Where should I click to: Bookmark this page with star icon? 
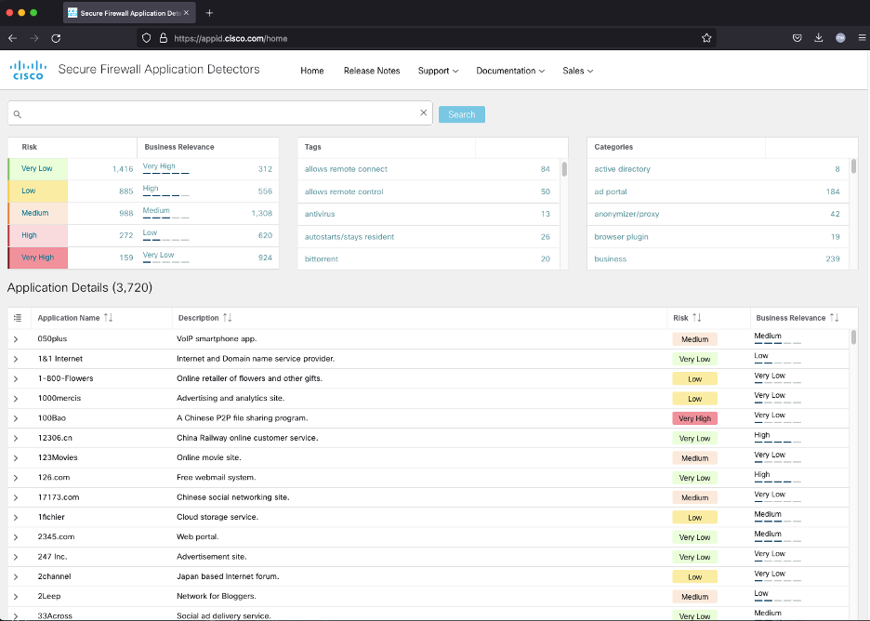point(706,38)
